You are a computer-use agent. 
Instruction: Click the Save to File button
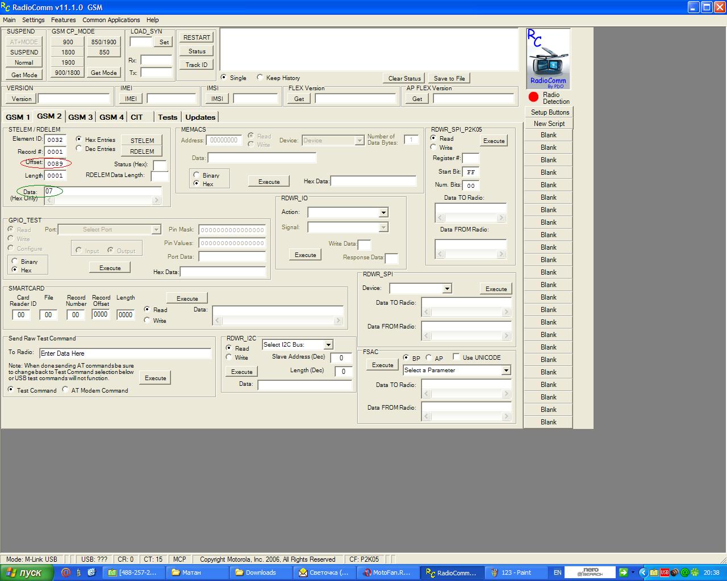tap(449, 78)
